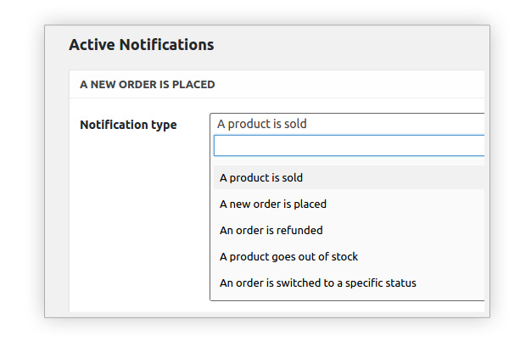Click the 'A NEW ORDER IS PLACED' panel header
The height and width of the screenshot is (347, 509).
(x=277, y=84)
